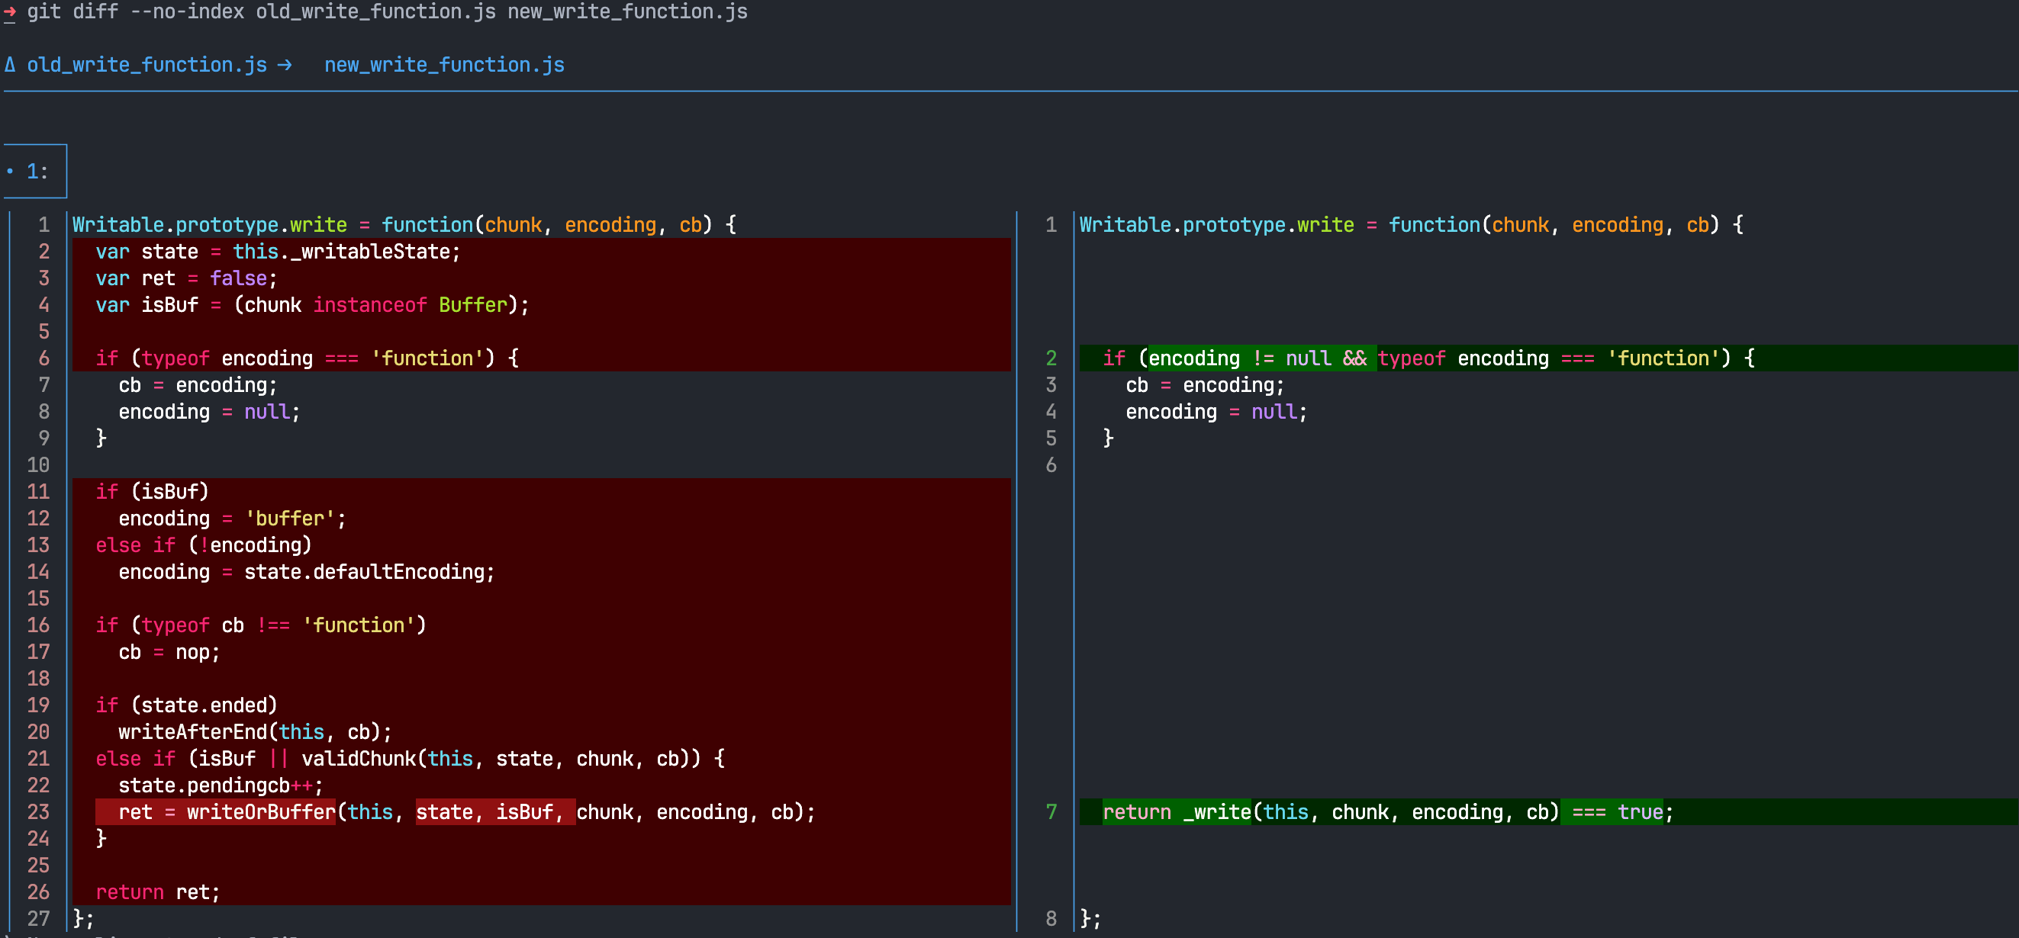Viewport: 2019px width, 938px height.
Task: Click highlighted "return _write" added text
Action: pos(1176,812)
